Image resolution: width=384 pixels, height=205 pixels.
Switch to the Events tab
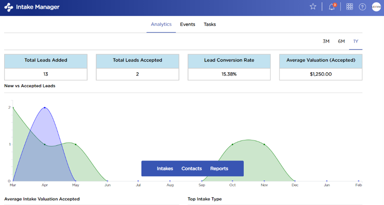(x=187, y=24)
